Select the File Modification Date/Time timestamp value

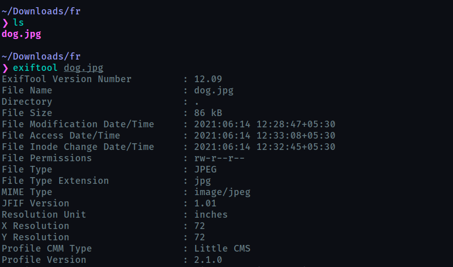(x=265, y=124)
